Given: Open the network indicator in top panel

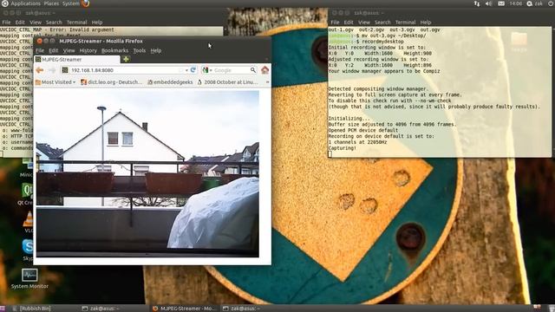Looking at the screenshot, I should click(477, 3).
